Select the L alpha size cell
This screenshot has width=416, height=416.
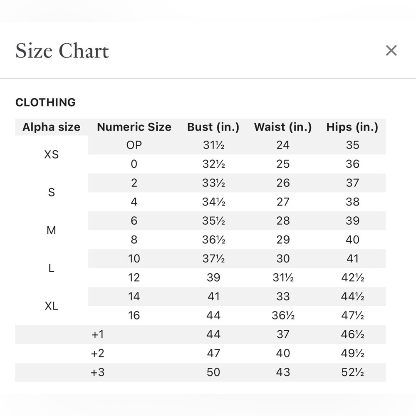[52, 268]
